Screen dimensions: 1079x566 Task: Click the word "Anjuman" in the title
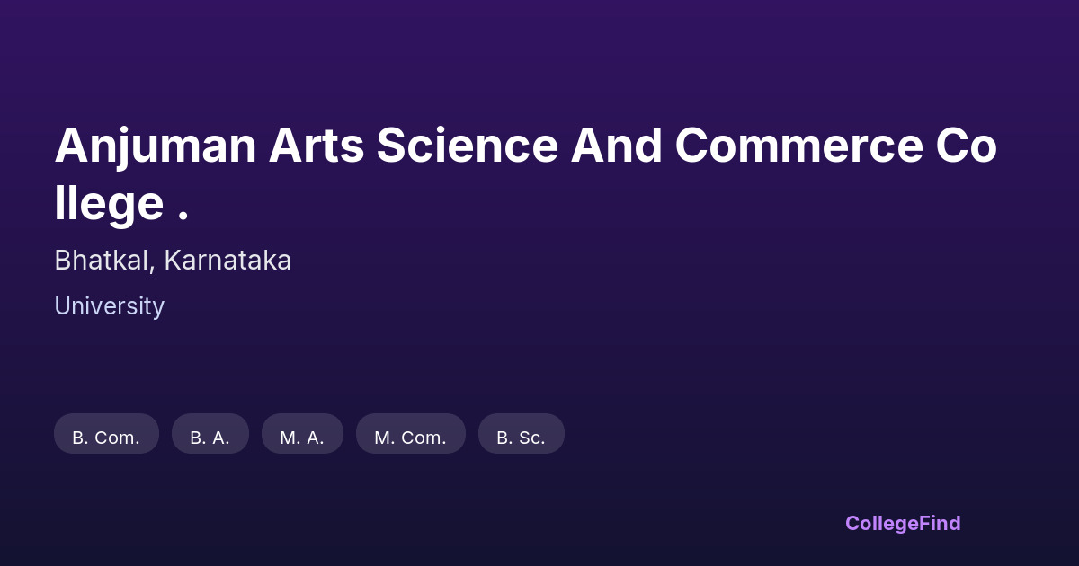156,146
